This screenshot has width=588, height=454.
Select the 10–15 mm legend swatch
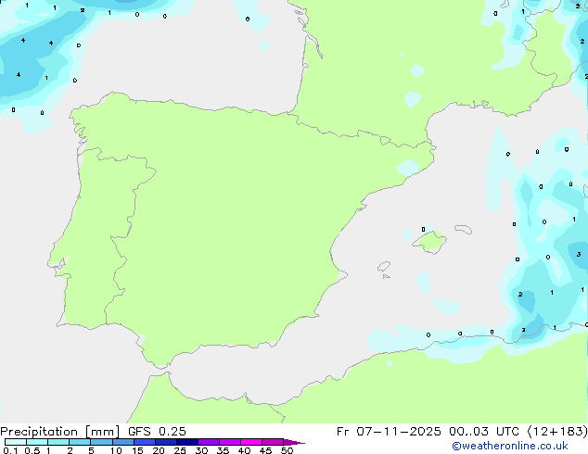(123, 442)
